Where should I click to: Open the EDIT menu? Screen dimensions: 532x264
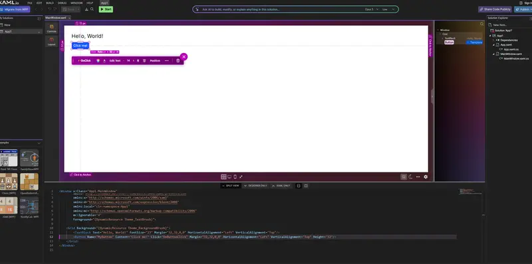pyautogui.click(x=39, y=3)
